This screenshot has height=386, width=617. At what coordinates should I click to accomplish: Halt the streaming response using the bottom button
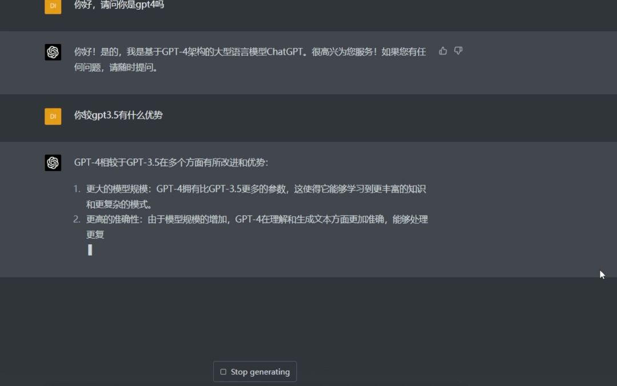[x=255, y=371]
